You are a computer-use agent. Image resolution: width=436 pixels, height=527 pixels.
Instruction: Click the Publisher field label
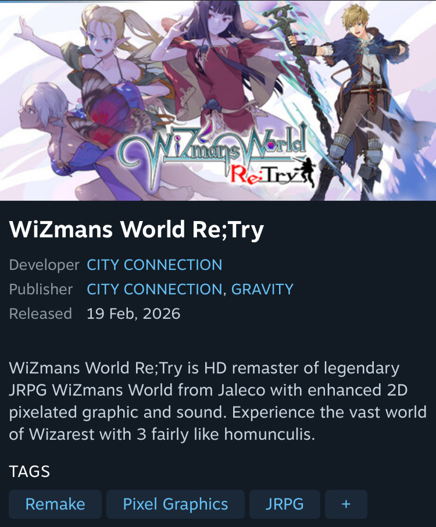[x=41, y=289]
